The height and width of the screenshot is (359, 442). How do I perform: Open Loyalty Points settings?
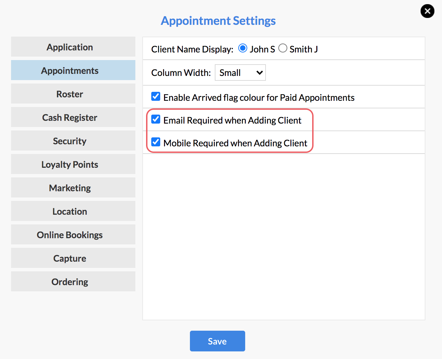(73, 164)
